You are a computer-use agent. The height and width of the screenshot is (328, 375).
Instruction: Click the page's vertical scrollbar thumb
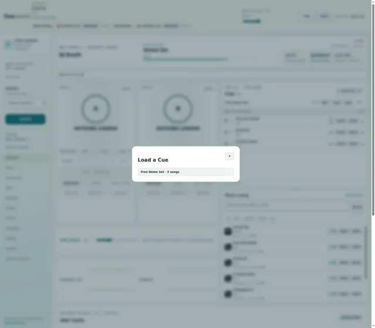pos(373,110)
